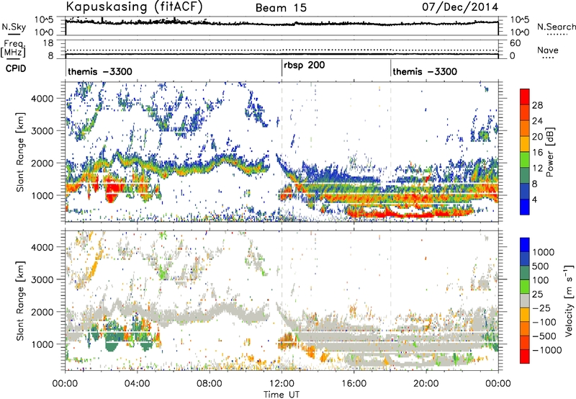Click the '08:00' time axis tick label
This screenshot has height=399, width=576.
210,384
